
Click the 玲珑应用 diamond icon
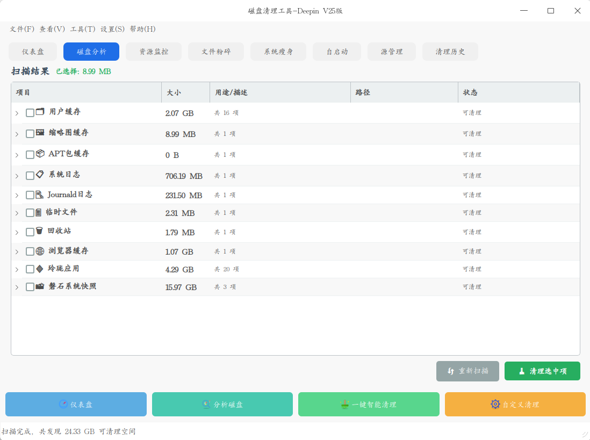pyautogui.click(x=40, y=269)
